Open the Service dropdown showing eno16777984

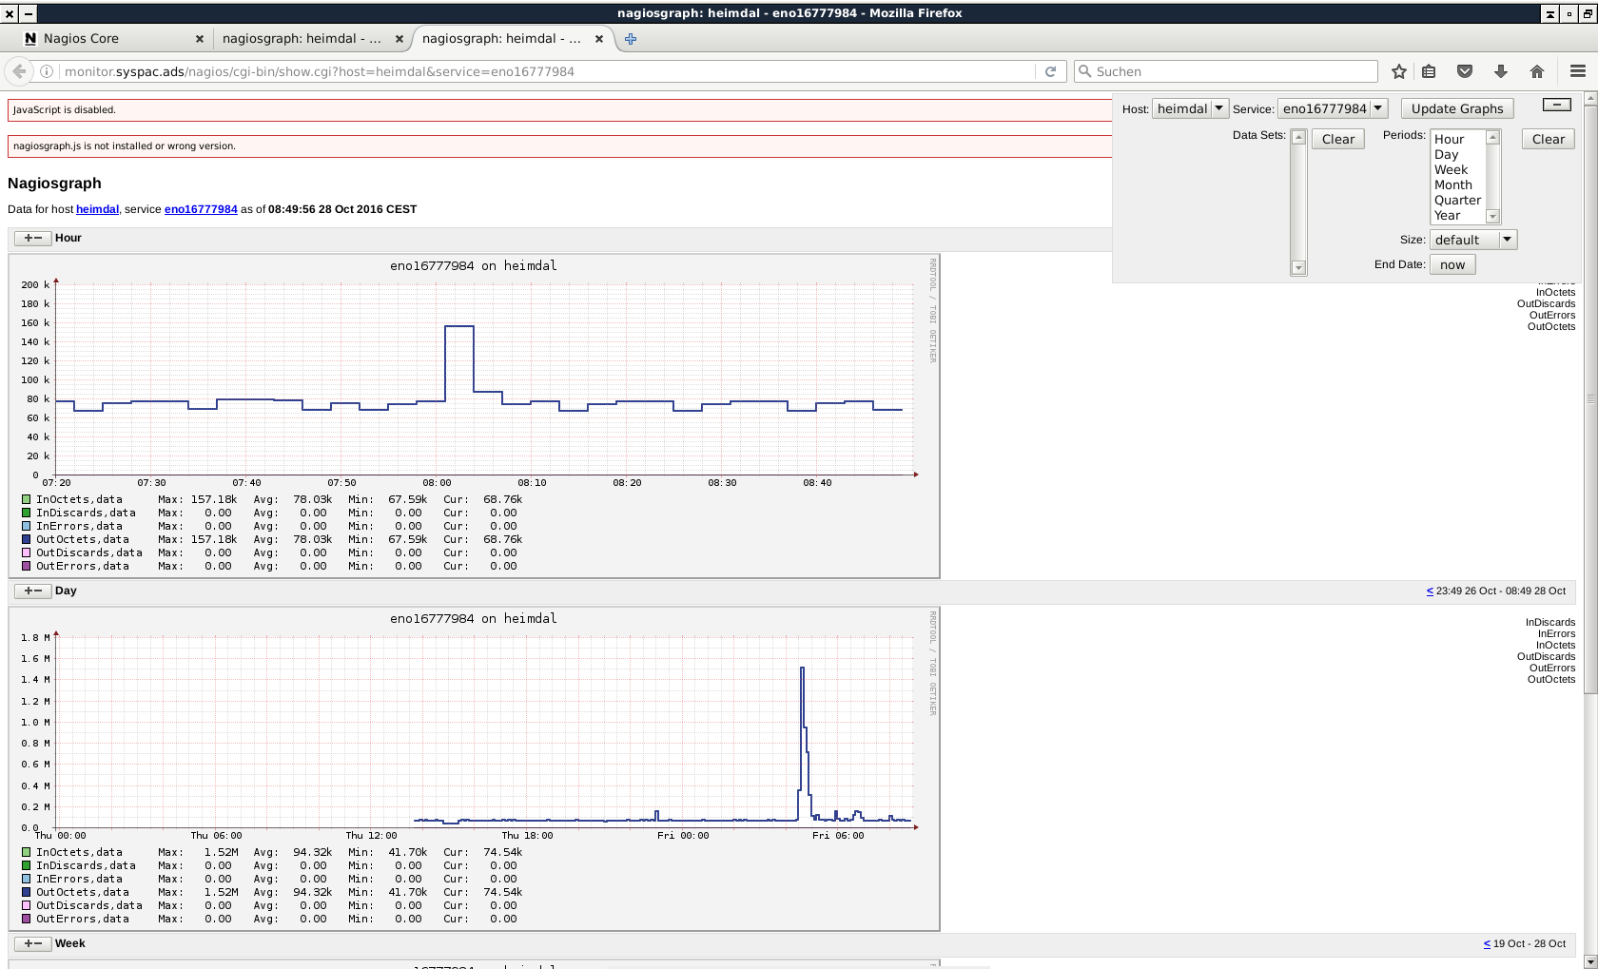coord(1332,108)
